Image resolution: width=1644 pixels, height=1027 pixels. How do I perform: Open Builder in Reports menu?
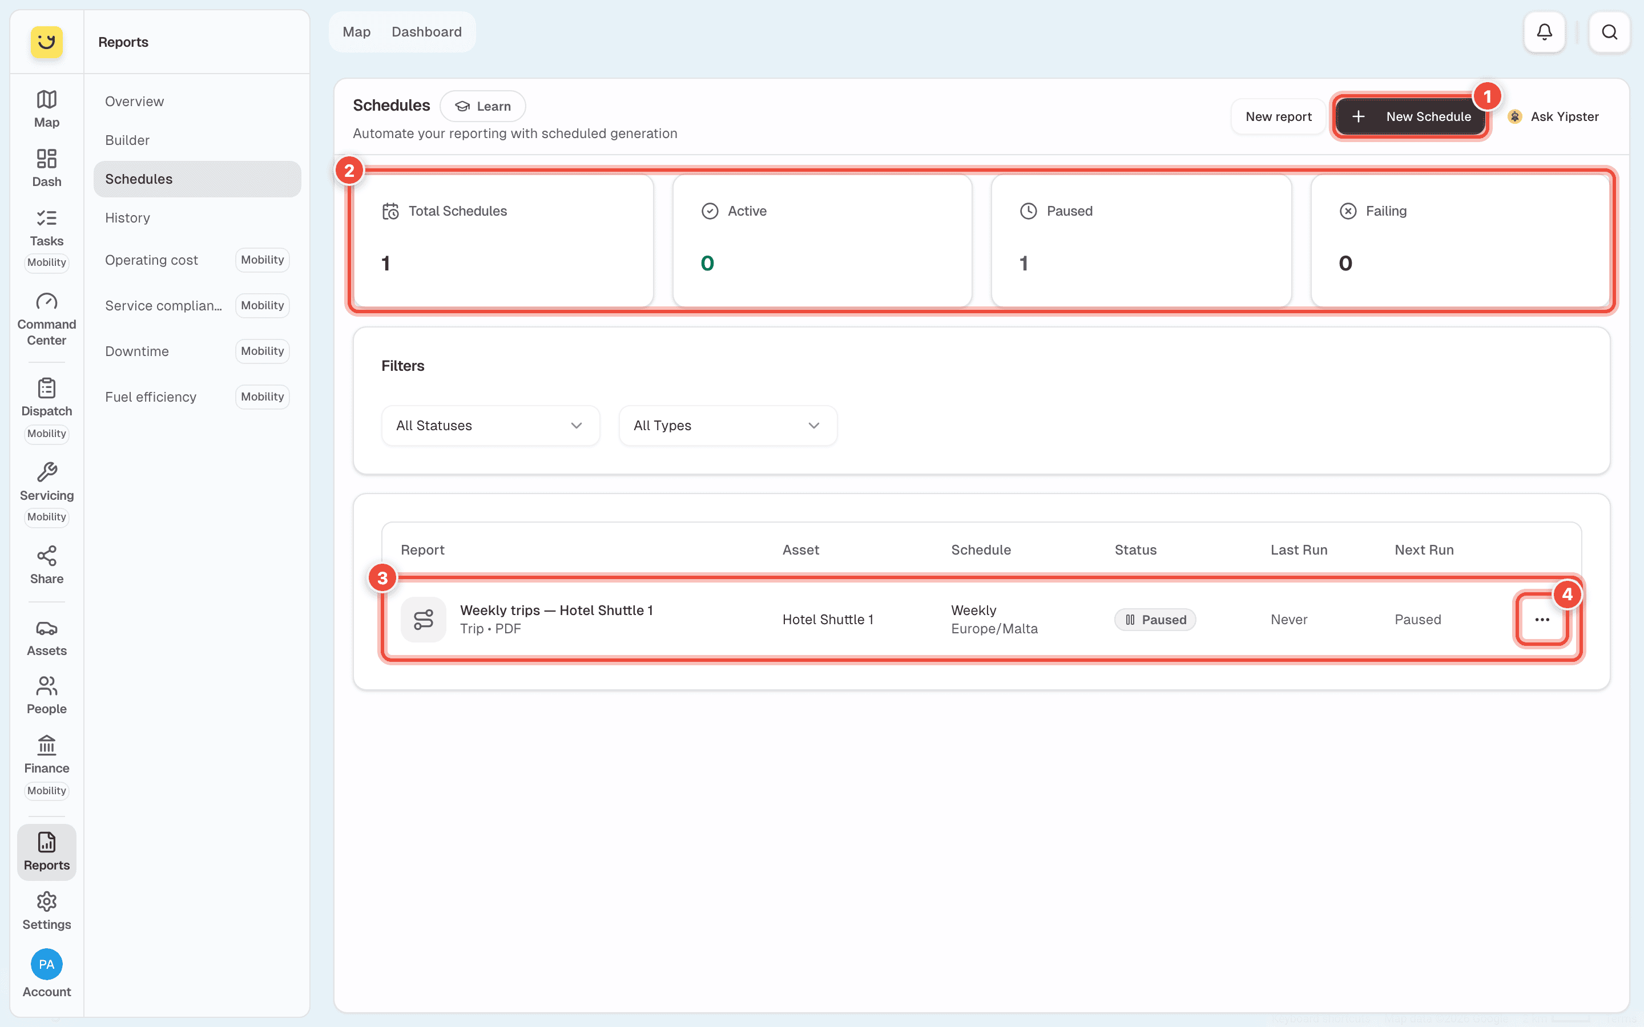(x=197, y=140)
